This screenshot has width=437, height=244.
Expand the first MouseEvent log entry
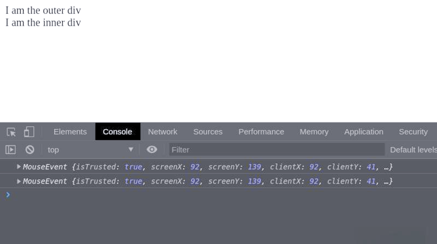click(x=19, y=167)
